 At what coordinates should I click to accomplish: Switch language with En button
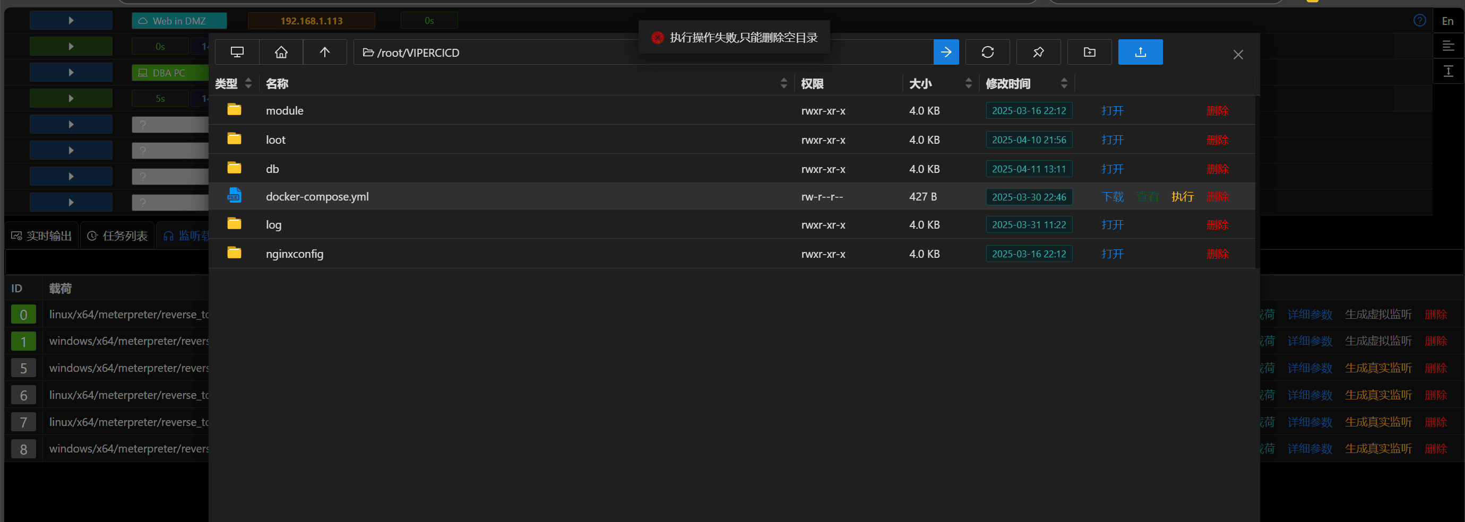1447,21
